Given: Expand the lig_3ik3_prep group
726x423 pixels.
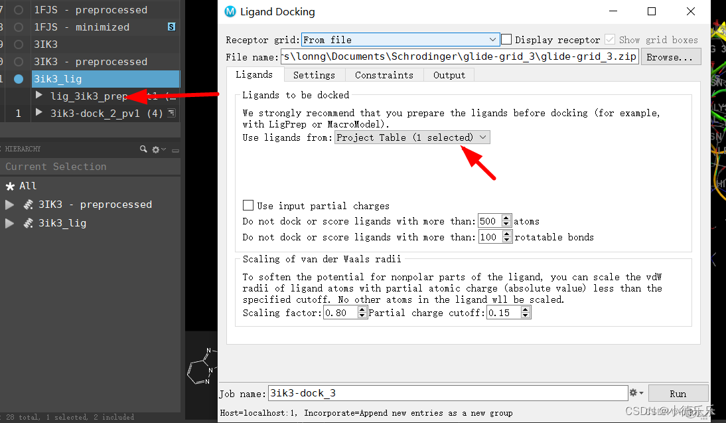Looking at the screenshot, I should coord(39,95).
